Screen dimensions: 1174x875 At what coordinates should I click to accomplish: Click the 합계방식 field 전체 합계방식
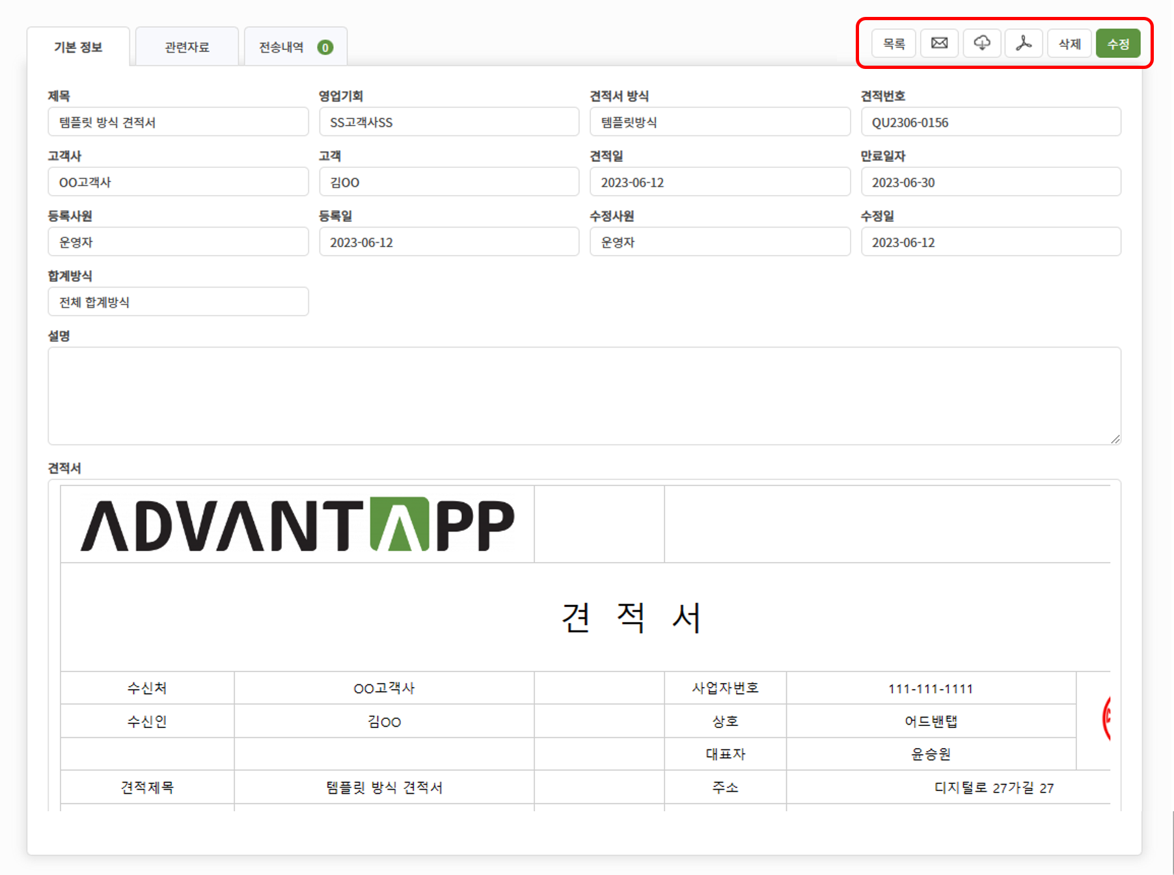(178, 301)
